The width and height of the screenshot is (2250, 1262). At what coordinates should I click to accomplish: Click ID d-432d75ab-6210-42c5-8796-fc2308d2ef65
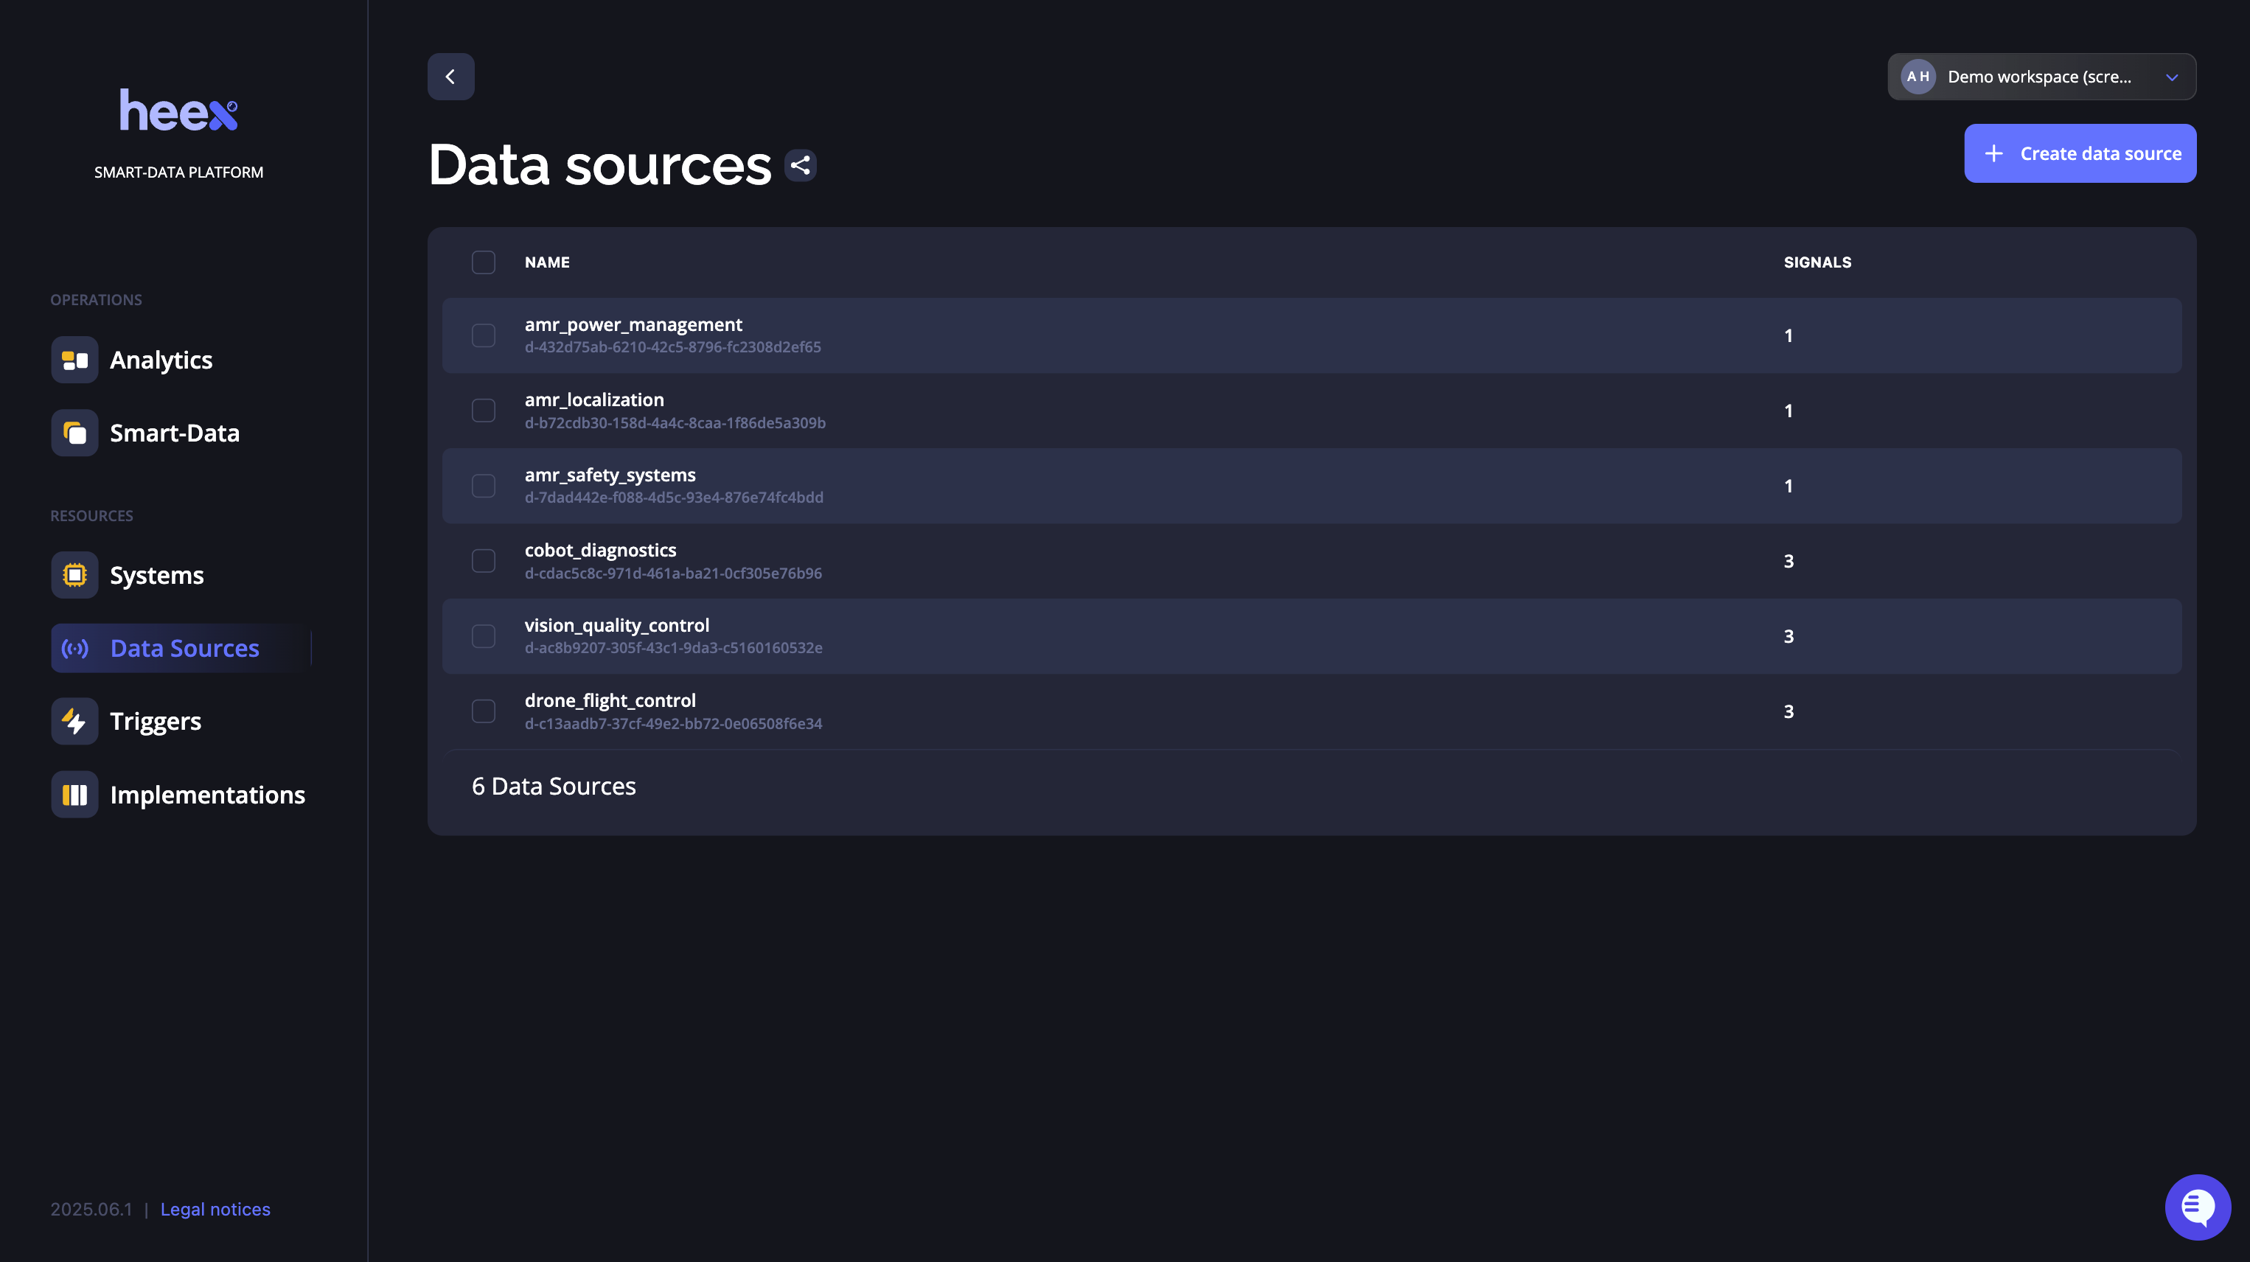[x=672, y=346]
